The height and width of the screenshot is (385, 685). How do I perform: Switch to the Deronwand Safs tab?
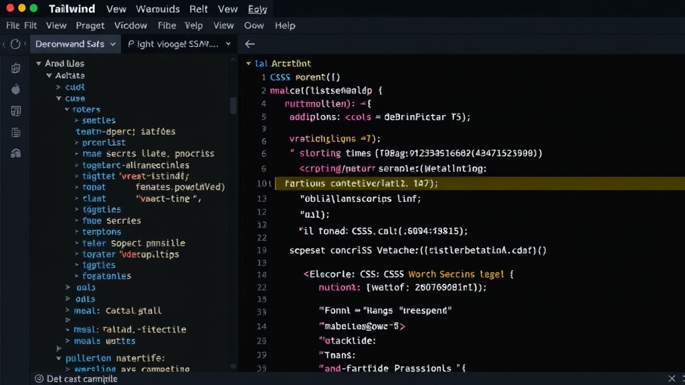[75, 44]
